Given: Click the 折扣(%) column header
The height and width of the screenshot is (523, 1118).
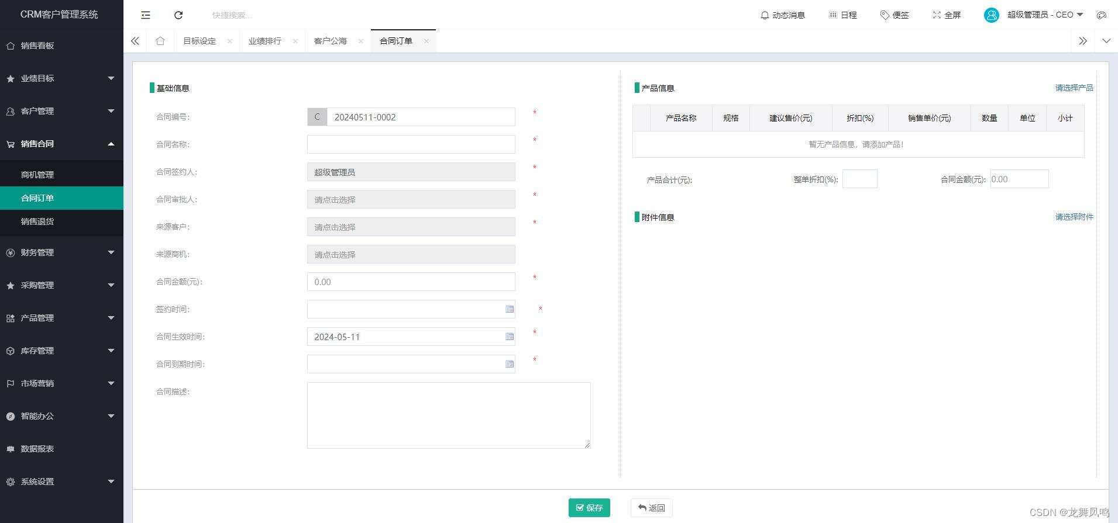Looking at the screenshot, I should (x=860, y=118).
